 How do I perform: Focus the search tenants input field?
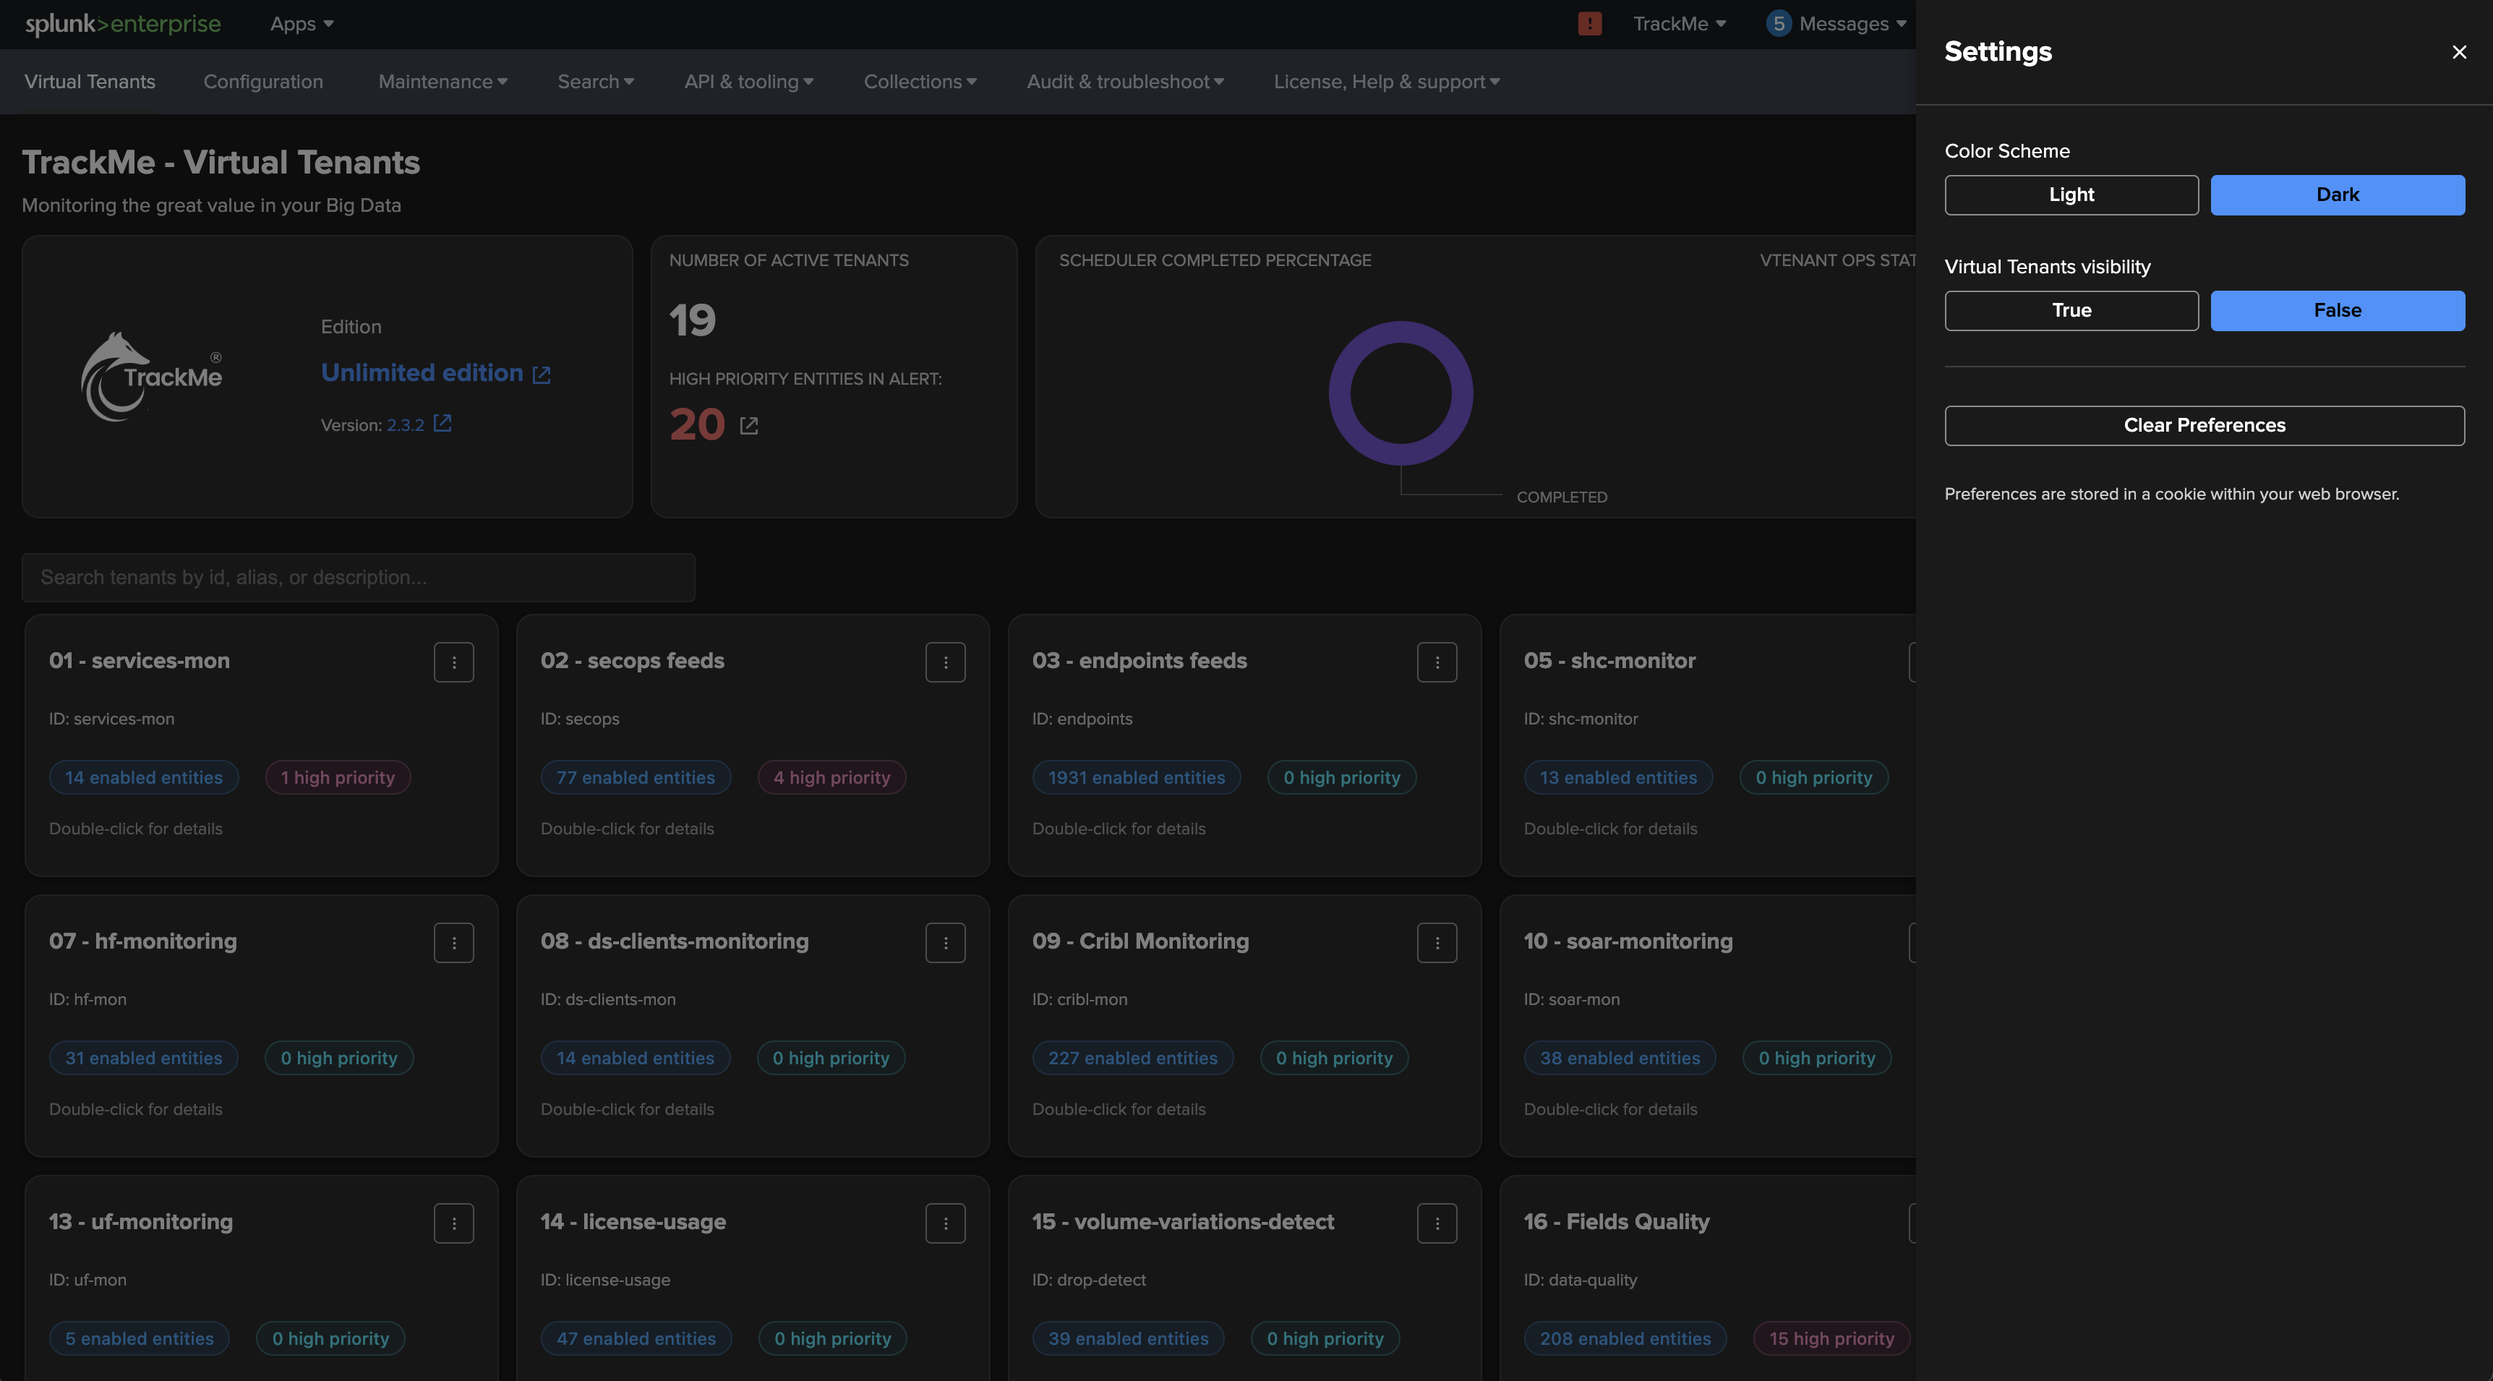click(358, 578)
